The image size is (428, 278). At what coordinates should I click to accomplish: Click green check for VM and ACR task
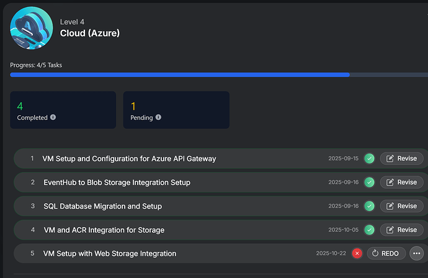click(x=370, y=230)
